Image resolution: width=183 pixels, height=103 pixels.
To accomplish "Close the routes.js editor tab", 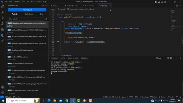I will [110, 6].
